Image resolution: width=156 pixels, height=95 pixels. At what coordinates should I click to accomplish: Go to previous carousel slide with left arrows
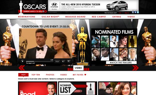[x=22, y=68]
